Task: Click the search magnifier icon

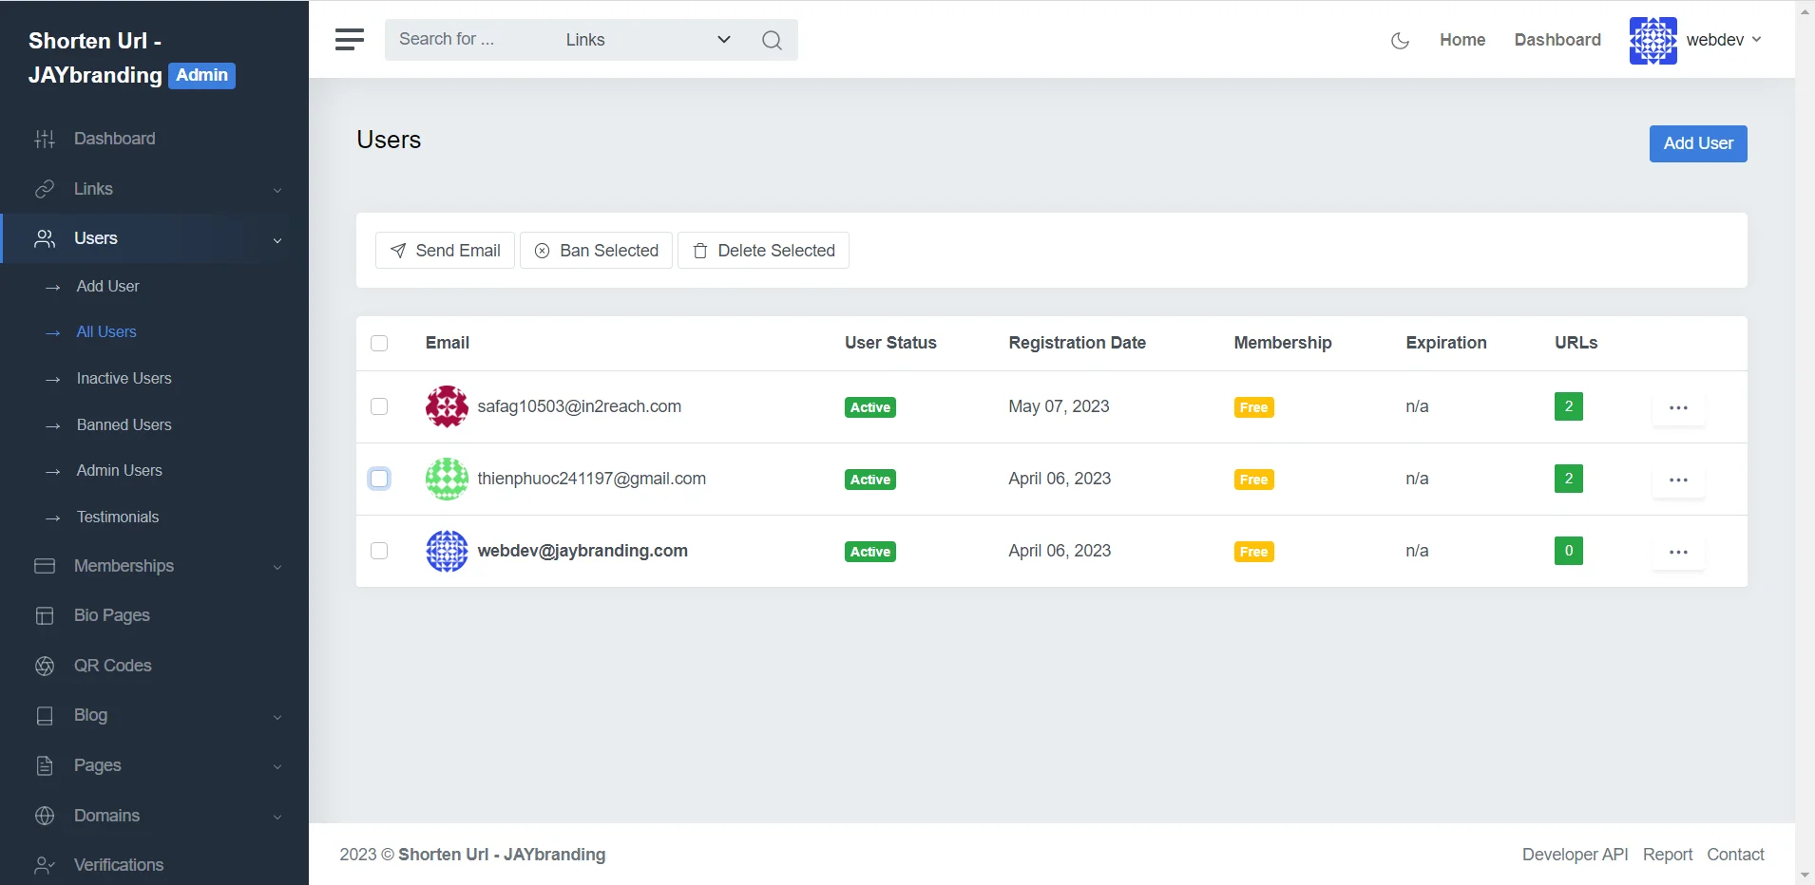Action: pos(772,40)
